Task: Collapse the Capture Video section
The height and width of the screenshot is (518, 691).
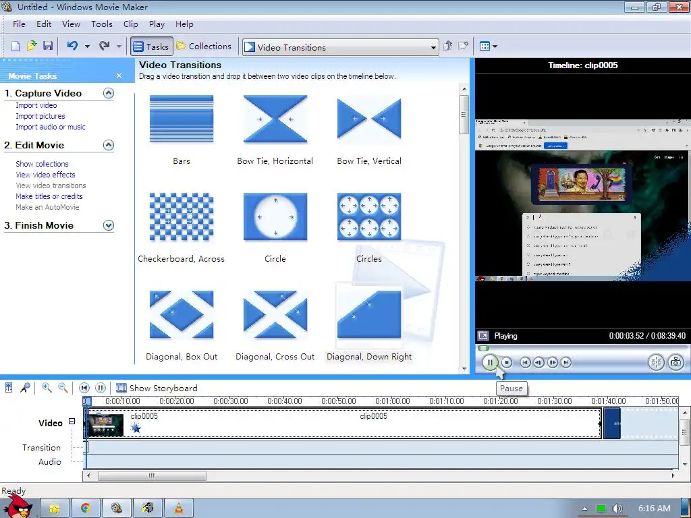Action: tap(109, 93)
